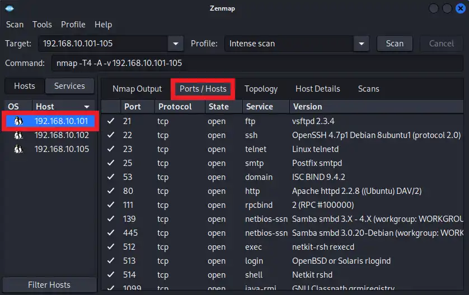Screen dimensions: 469x295
Task: Sort by the Version column header
Action: click(377, 107)
